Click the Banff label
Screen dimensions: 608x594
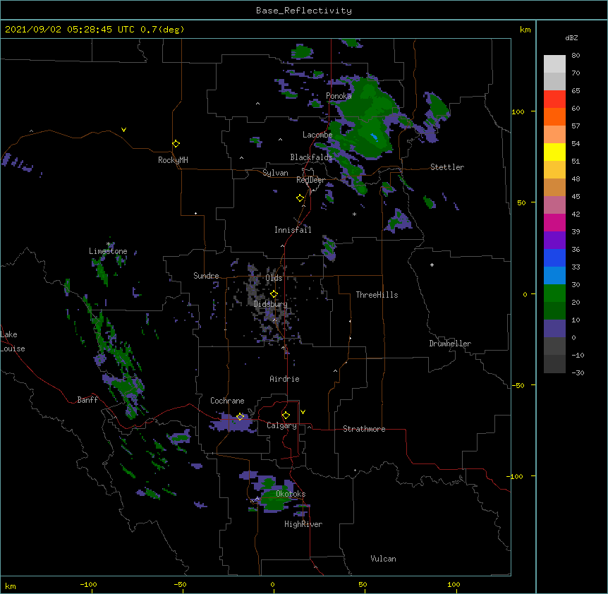tap(87, 400)
